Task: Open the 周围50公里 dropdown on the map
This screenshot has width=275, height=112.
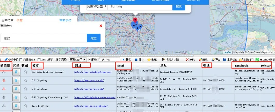Action: click(97, 6)
